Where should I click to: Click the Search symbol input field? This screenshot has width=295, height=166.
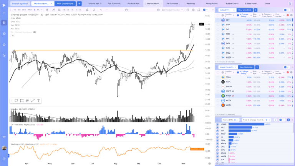[x=20, y=3]
